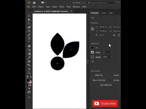Expand the Arrange Documents dropdown arrow
Screen dimensions: 146x109
(46, 2)
